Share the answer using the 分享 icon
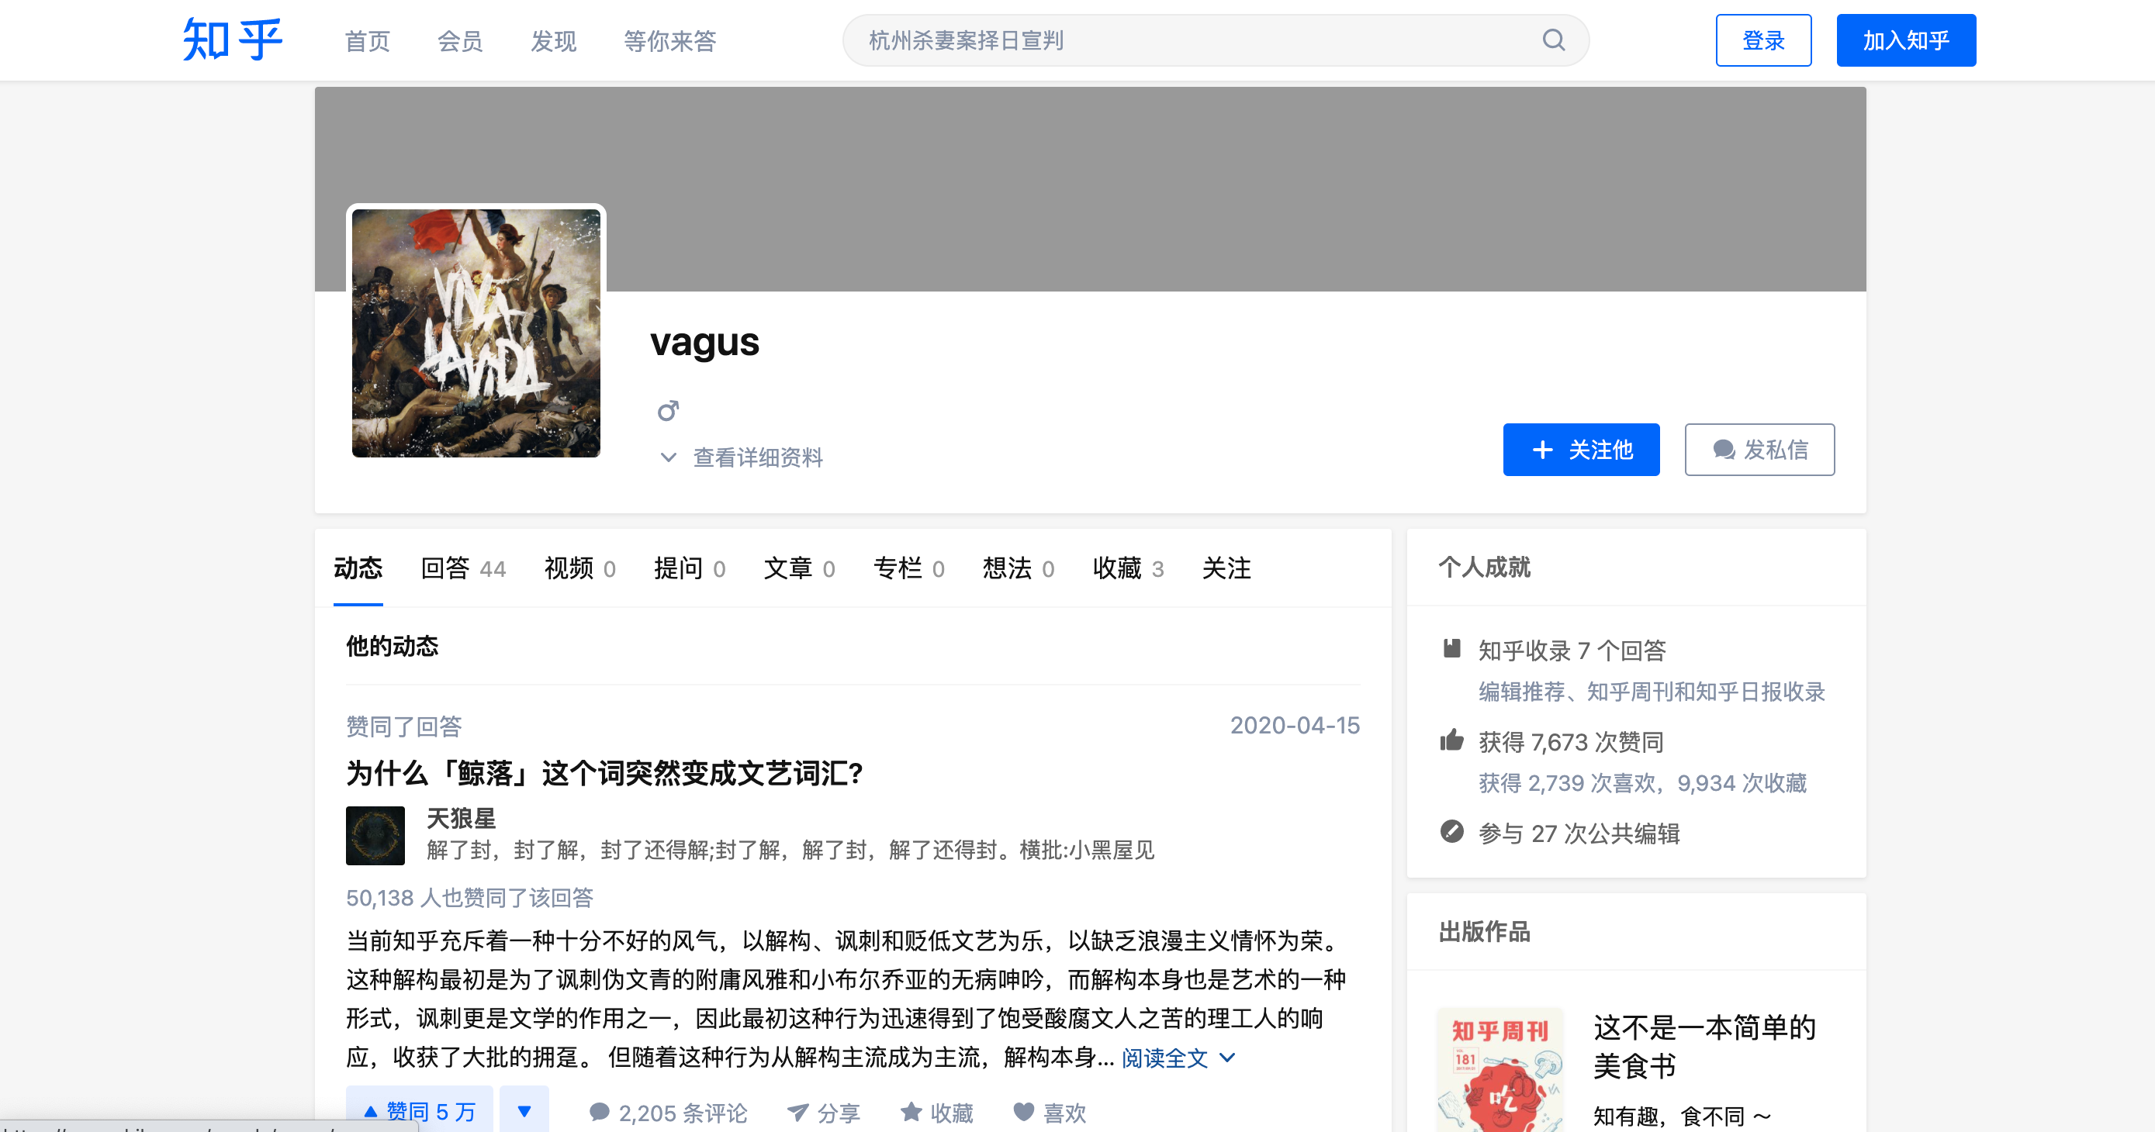Image resolution: width=2155 pixels, height=1132 pixels. pyautogui.click(x=799, y=1113)
